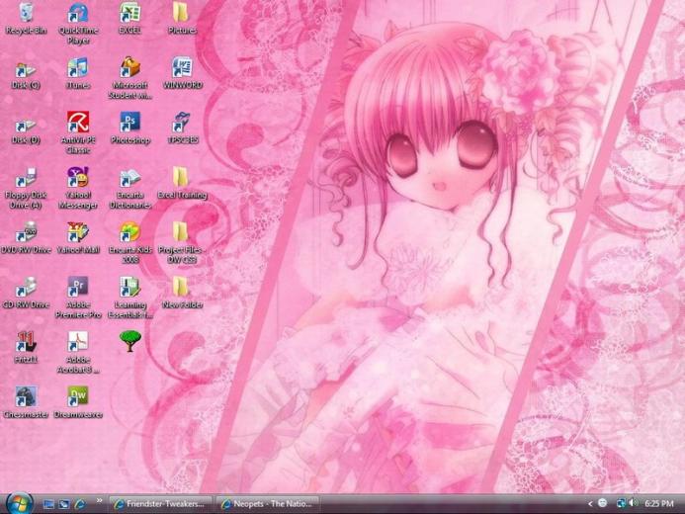Select the Fritz11 chess shortcut
This screenshot has height=514, width=685.
pos(26,348)
